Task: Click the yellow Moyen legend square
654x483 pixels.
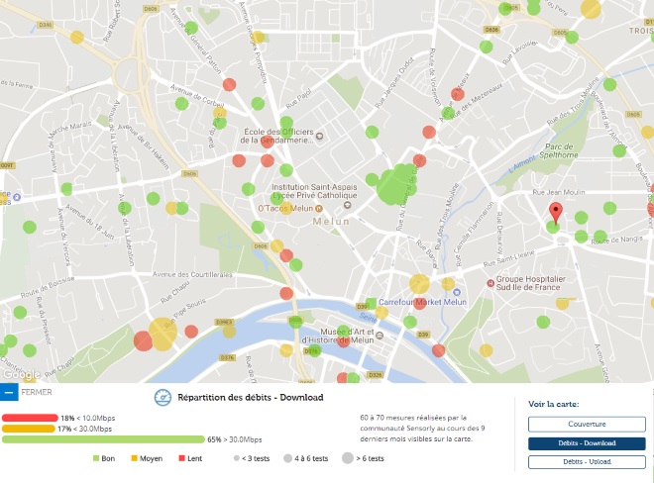Action: [135, 458]
